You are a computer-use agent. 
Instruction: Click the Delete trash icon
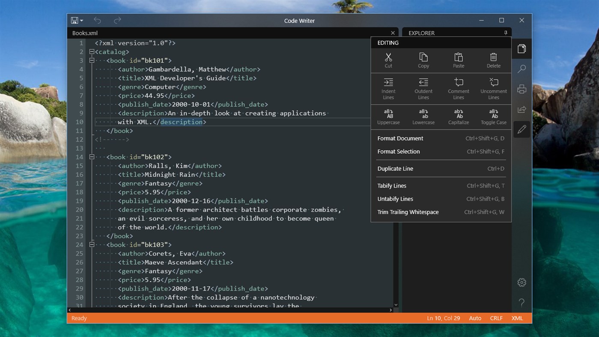pyautogui.click(x=493, y=60)
